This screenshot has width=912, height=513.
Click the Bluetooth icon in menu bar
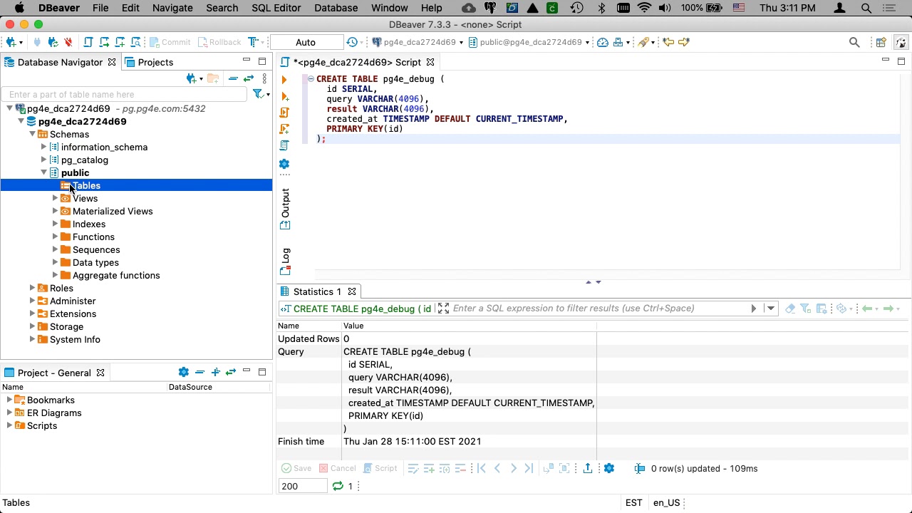point(601,8)
